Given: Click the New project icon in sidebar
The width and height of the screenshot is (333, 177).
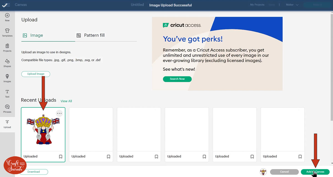Looking at the screenshot, I should (x=7, y=17).
